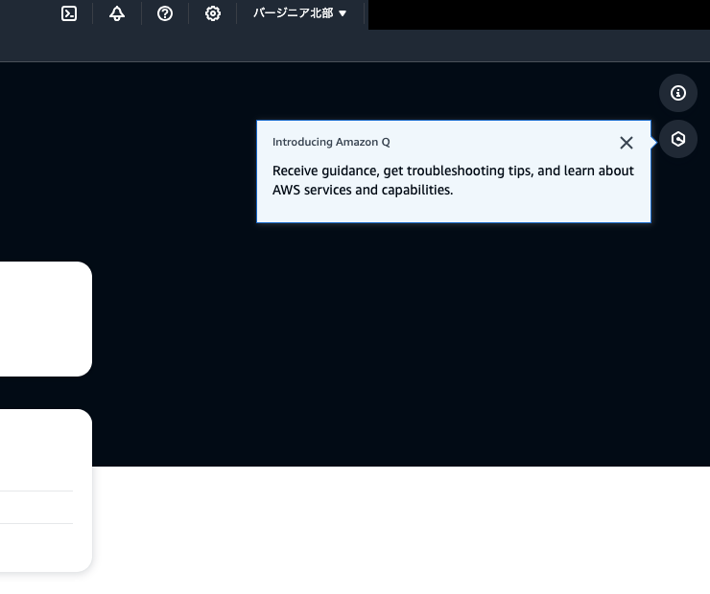Click the bottom row of lower card
710x594 pixels.
(x=38, y=546)
